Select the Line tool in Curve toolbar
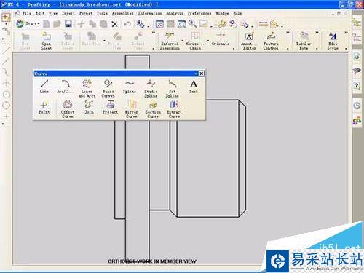 click(x=44, y=87)
